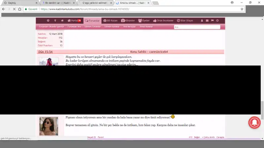Click Cevapla to reply to post
Screen dimensions: 264x148
click(220, 137)
